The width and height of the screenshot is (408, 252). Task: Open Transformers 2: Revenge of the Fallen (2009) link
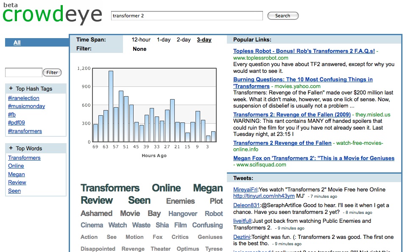click(x=292, y=115)
